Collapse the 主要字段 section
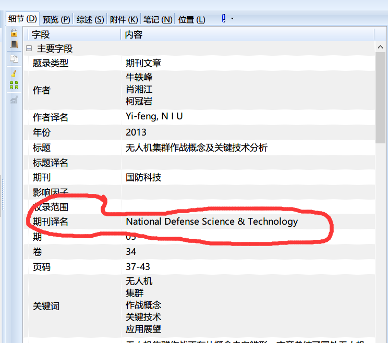Viewport: 388px width, 343px height. 29,48
